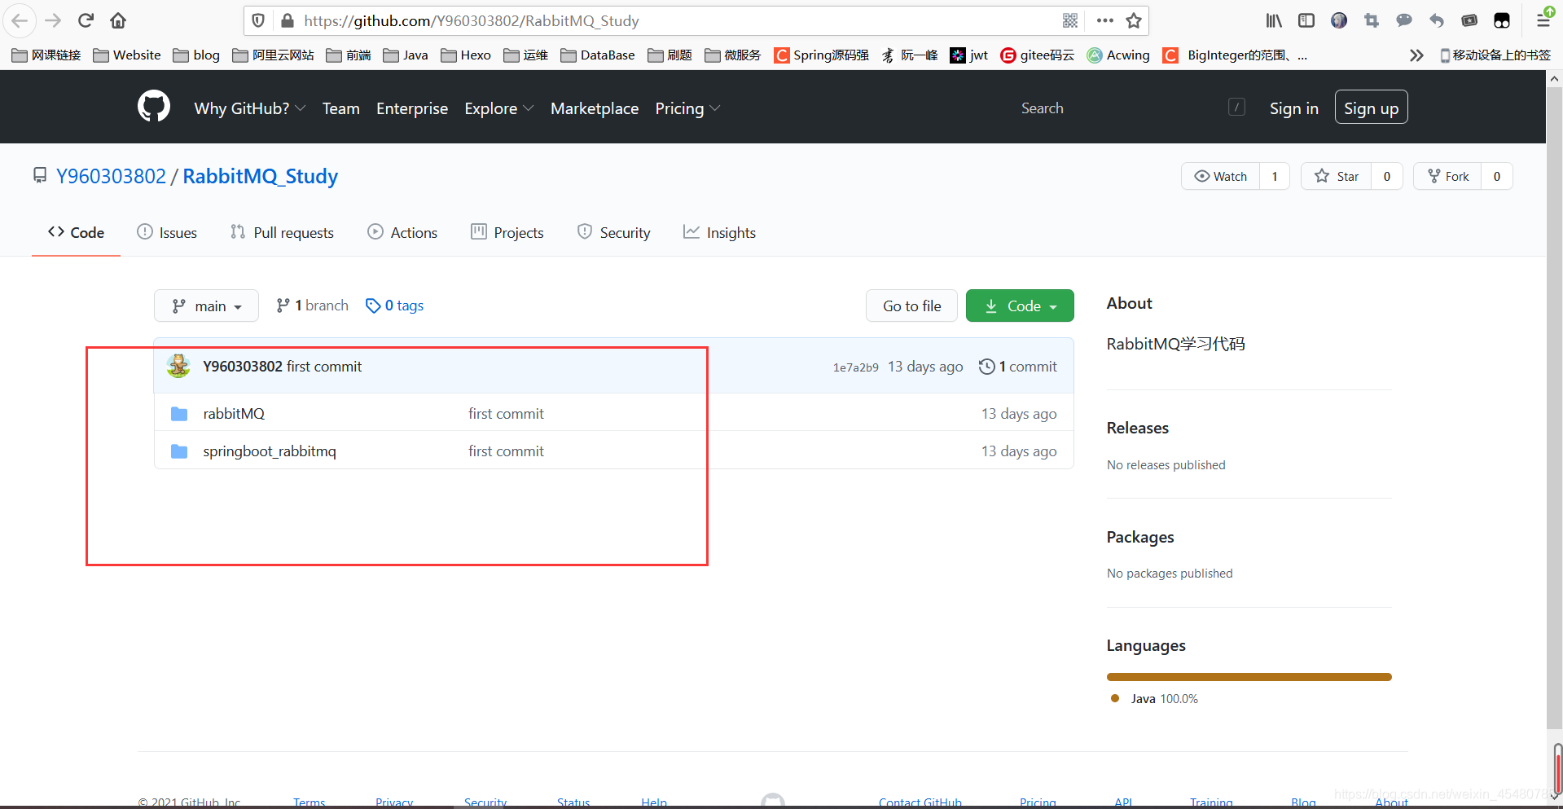Open Team in navigation bar
The width and height of the screenshot is (1563, 809).
click(x=340, y=108)
